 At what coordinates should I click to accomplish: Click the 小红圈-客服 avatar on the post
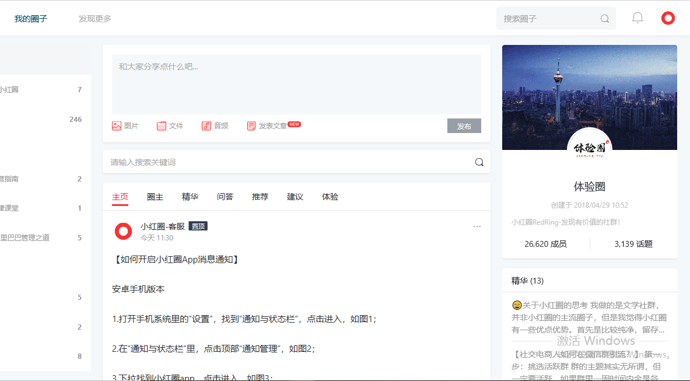[x=123, y=232]
